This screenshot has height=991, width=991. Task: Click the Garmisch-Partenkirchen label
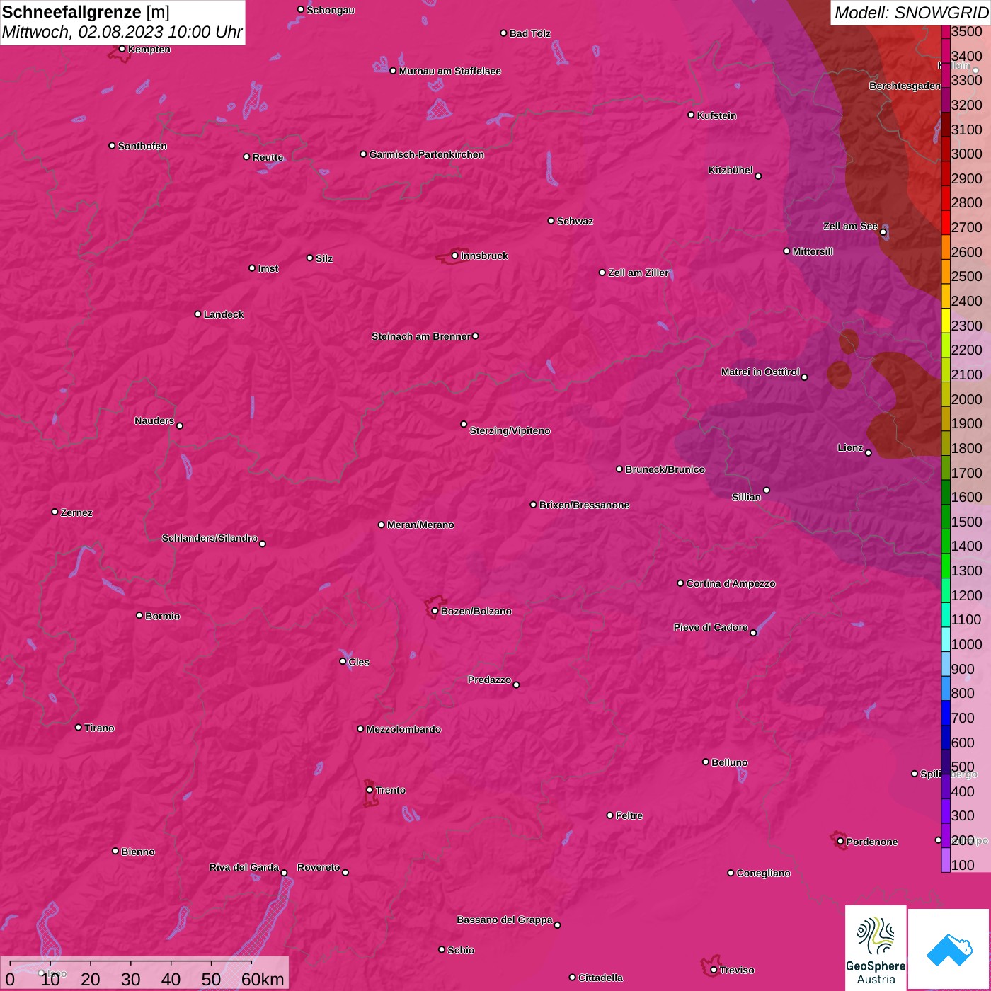(427, 154)
